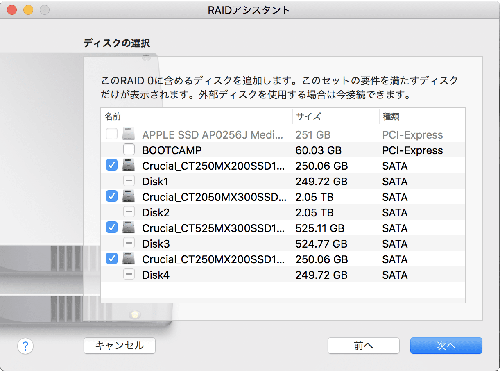Select the BOOTCAMP row name
This screenshot has height=371, width=500.
click(x=172, y=150)
